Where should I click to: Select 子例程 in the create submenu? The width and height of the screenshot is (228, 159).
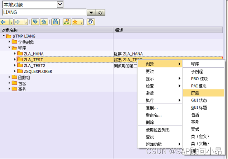point(204,71)
